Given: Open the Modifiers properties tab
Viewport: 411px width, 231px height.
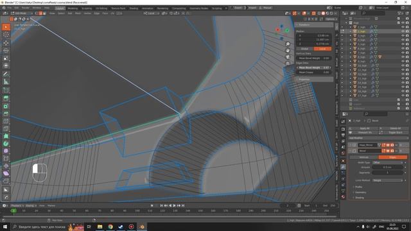Looking at the screenshot, I should 343,167.
